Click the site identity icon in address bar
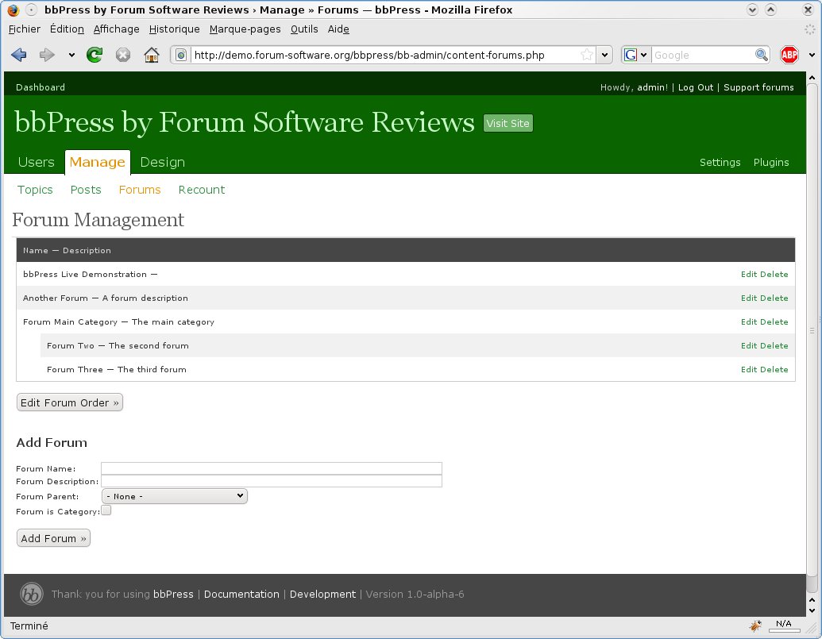This screenshot has height=639, width=822. point(181,55)
